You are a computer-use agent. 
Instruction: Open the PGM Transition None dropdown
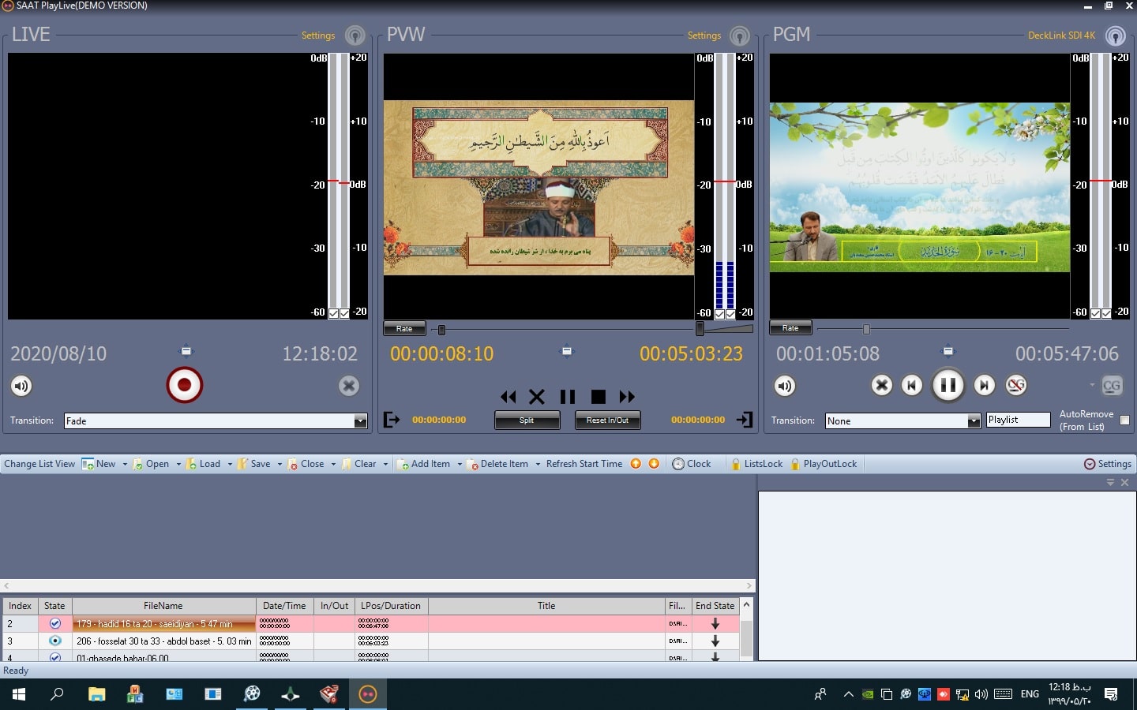coord(974,421)
